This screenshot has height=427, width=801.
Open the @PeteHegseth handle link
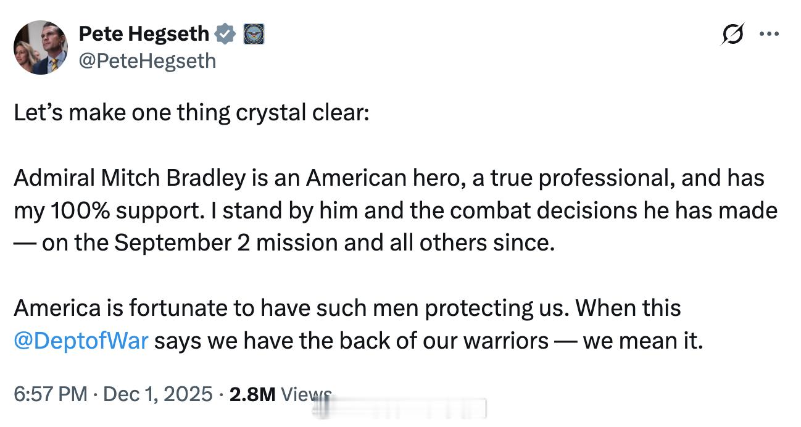click(147, 60)
